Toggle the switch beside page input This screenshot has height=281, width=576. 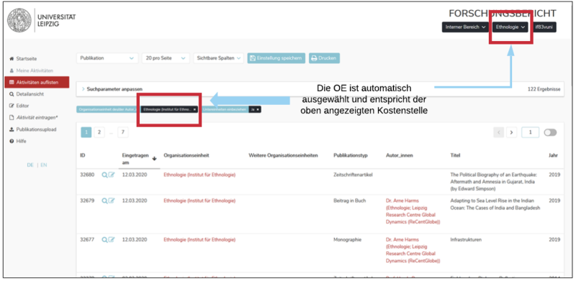[x=550, y=132]
